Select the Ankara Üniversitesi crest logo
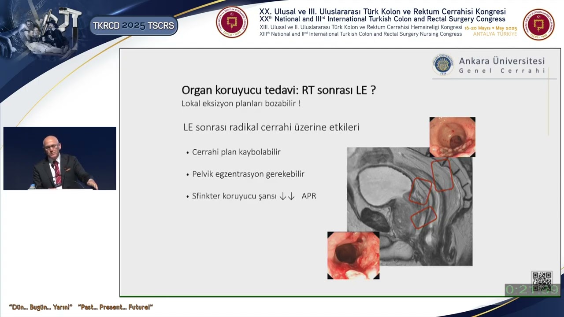 [x=443, y=65]
